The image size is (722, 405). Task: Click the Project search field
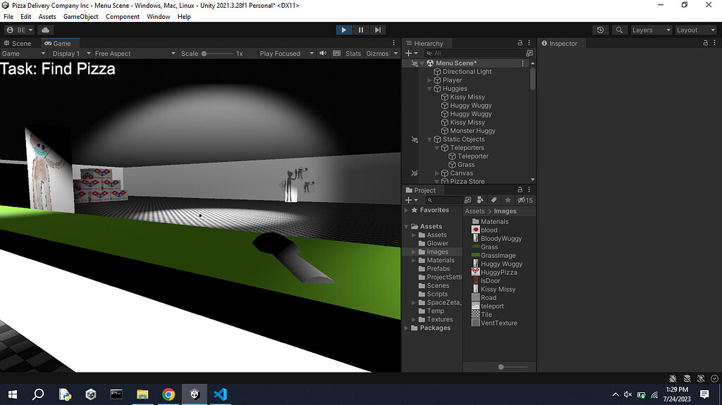pyautogui.click(x=444, y=200)
